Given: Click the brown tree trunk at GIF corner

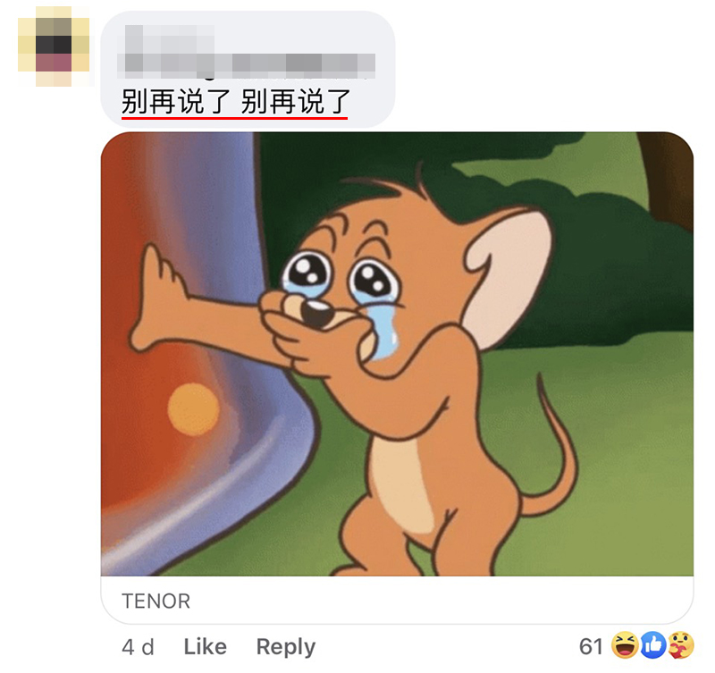Looking at the screenshot, I should point(666,179).
